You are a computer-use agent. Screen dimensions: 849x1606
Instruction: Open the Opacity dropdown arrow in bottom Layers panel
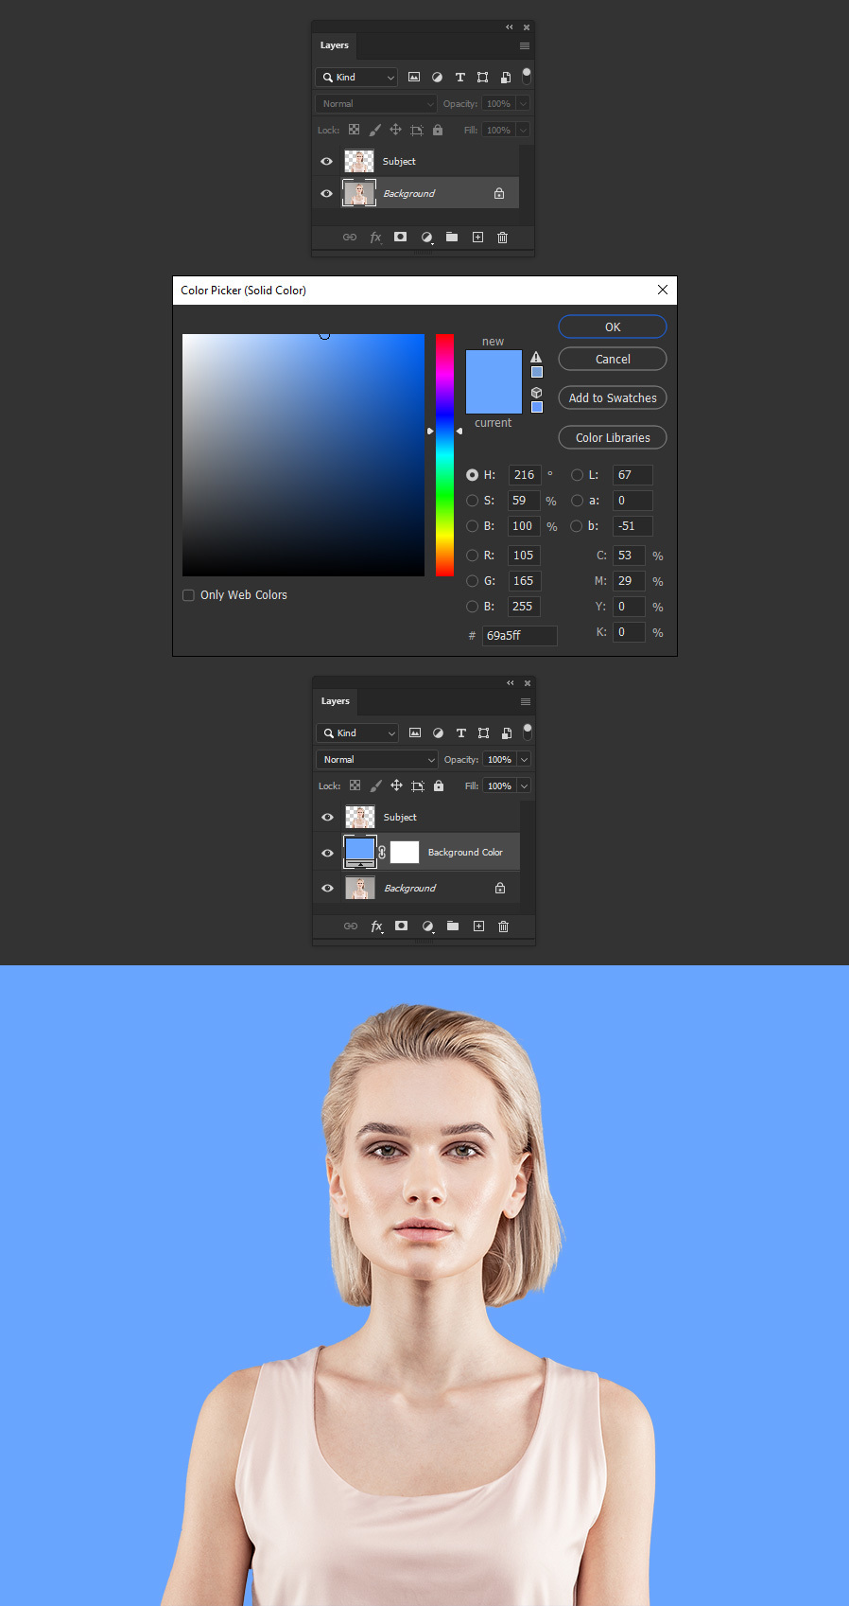click(524, 759)
